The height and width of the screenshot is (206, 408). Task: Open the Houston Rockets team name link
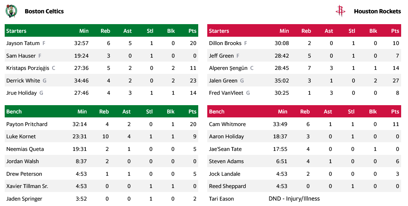coord(377,11)
